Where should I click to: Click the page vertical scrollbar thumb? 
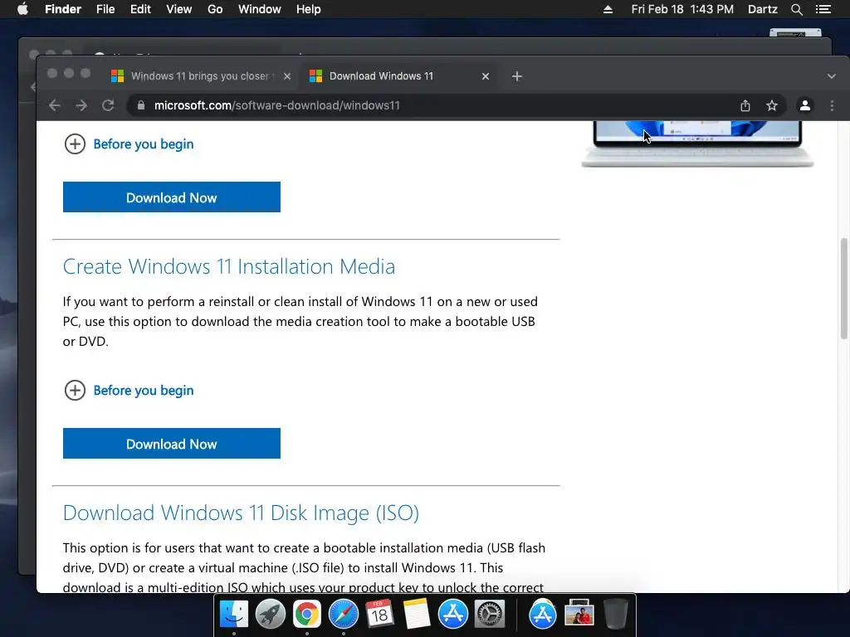tap(843, 289)
